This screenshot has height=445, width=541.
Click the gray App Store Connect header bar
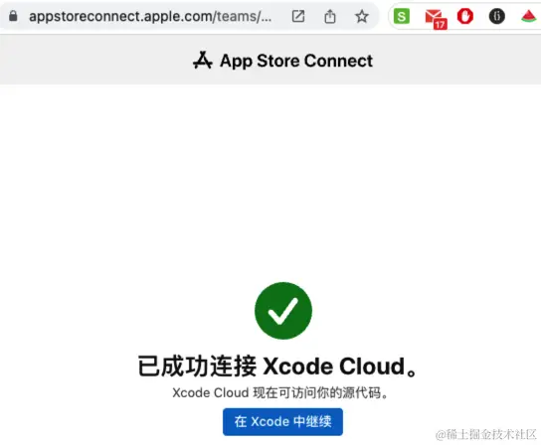pyautogui.click(x=270, y=60)
